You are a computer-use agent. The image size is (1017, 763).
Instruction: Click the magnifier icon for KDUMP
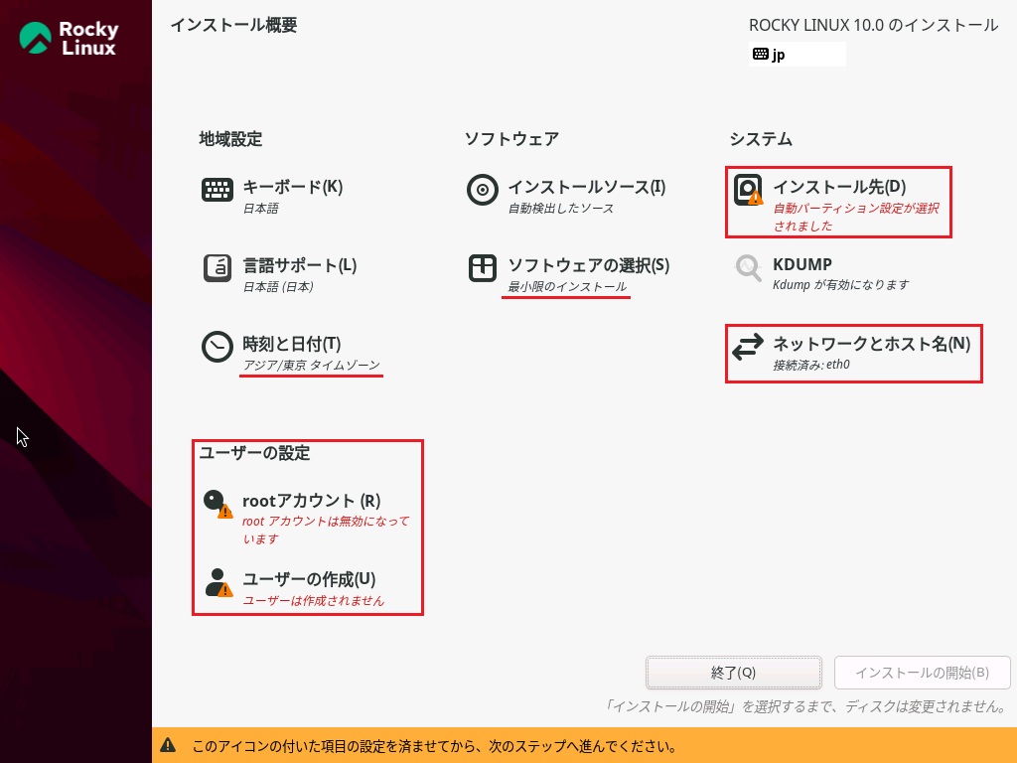[748, 268]
